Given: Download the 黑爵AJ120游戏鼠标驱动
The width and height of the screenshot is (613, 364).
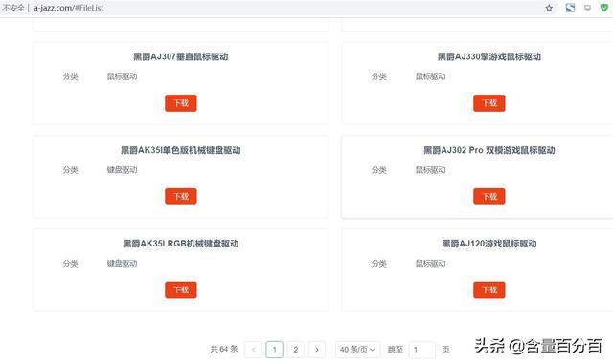Looking at the screenshot, I should point(489,289).
